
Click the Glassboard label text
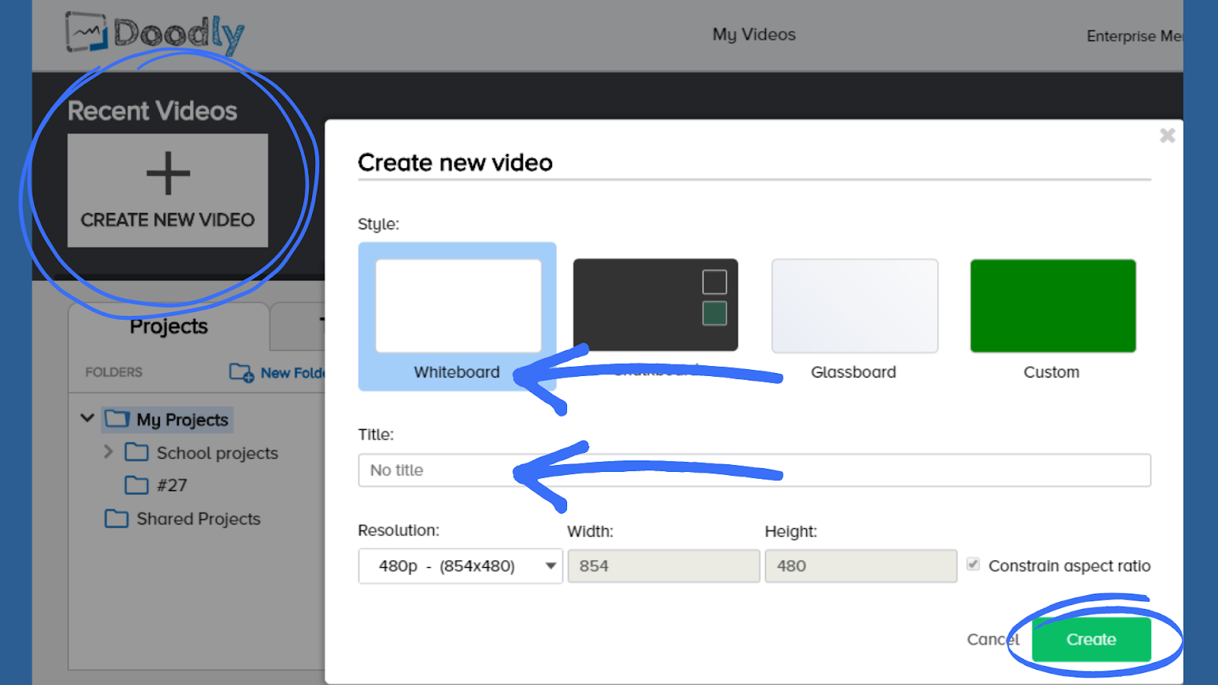[x=853, y=372]
